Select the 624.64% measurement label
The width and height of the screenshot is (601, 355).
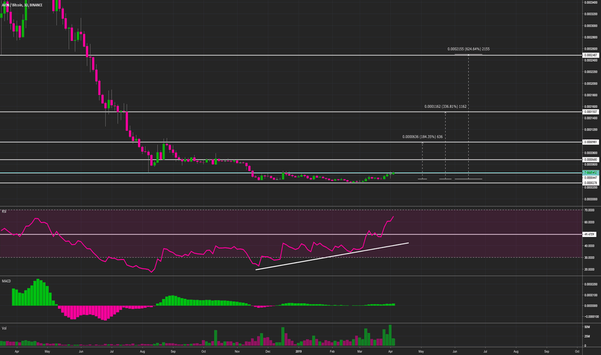[468, 49]
